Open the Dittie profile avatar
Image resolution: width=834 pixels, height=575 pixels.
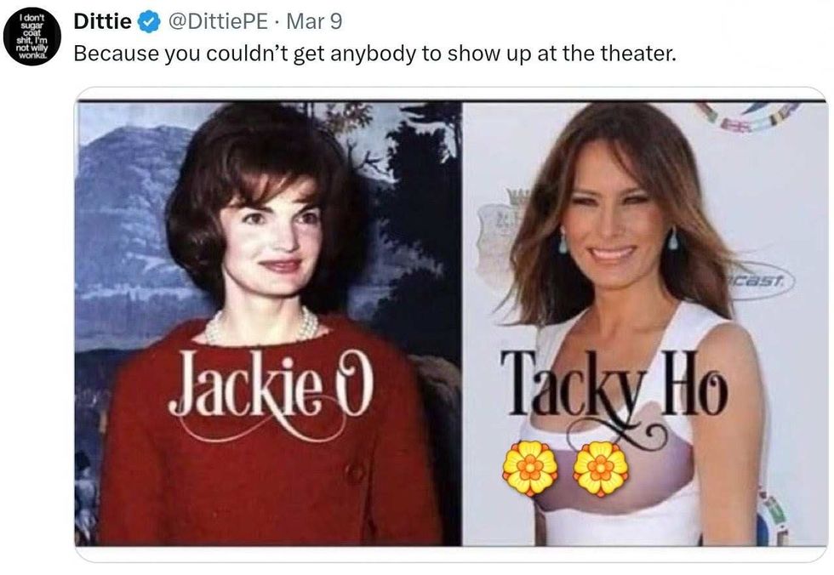32,36
